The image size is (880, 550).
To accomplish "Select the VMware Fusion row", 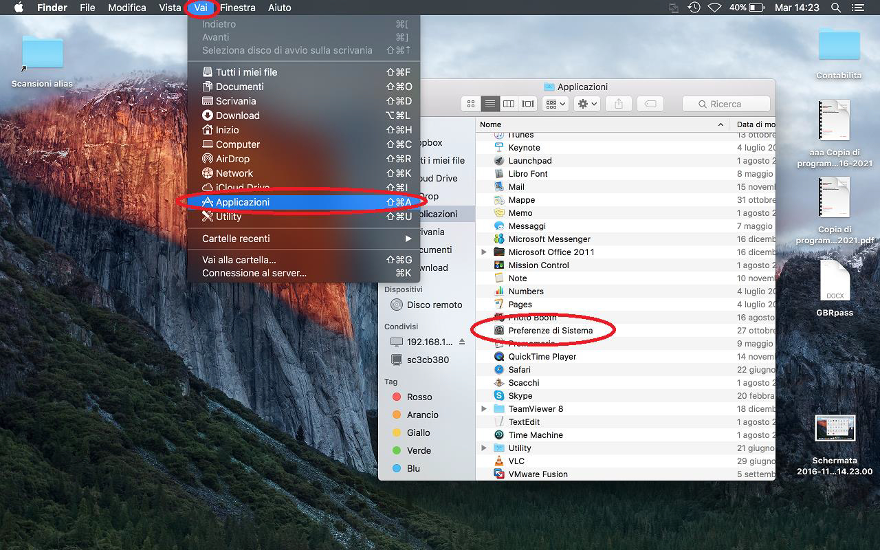I will pyautogui.click(x=626, y=474).
